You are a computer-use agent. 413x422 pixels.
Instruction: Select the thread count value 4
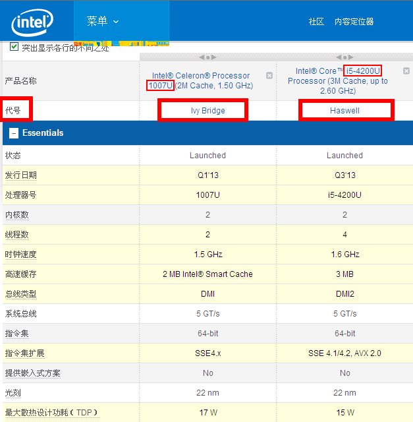click(344, 235)
